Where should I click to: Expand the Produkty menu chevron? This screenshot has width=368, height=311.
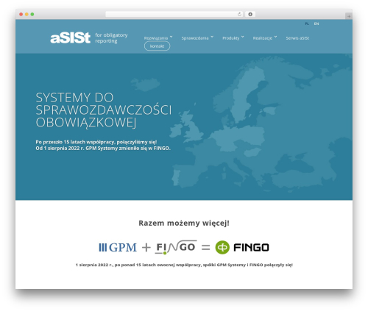(242, 37)
